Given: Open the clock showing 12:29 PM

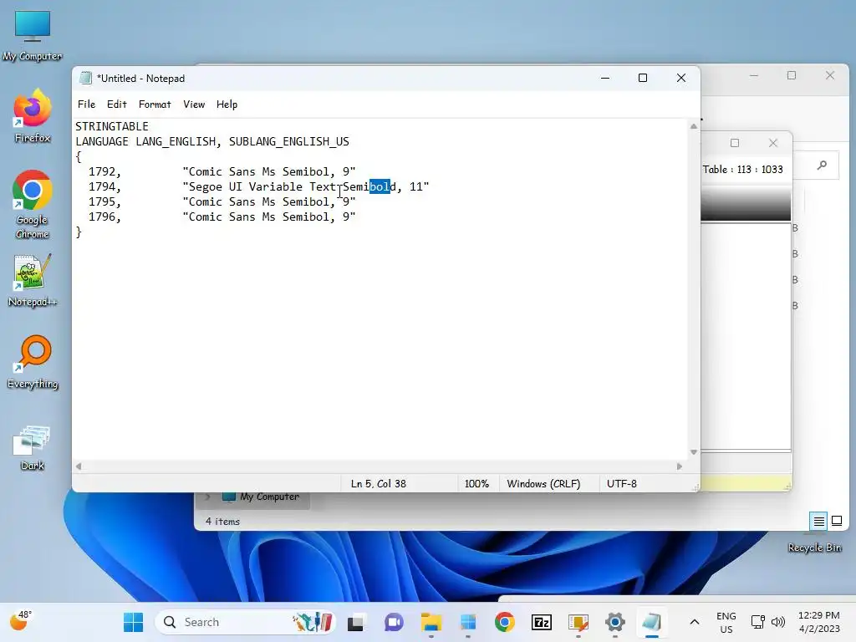Looking at the screenshot, I should click(x=819, y=622).
